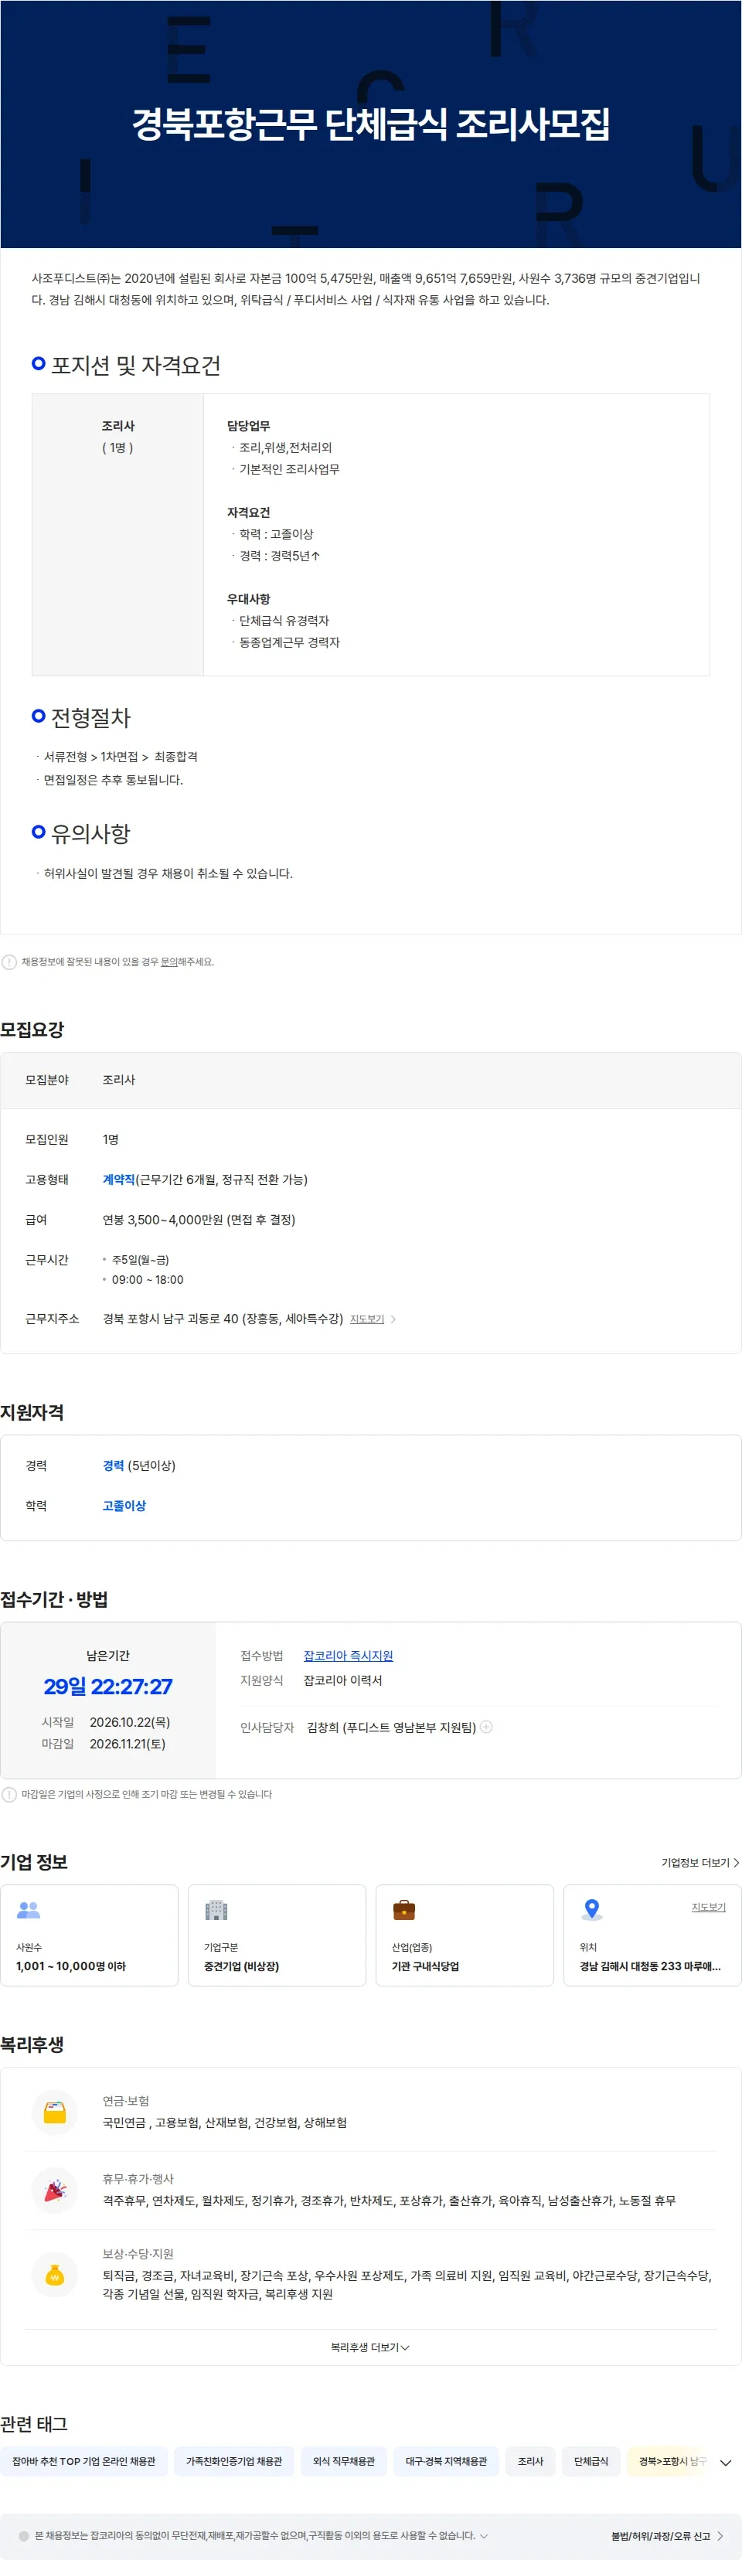Click the 보상·수당·지원 money bag icon
742x2560 pixels.
(x=55, y=2276)
